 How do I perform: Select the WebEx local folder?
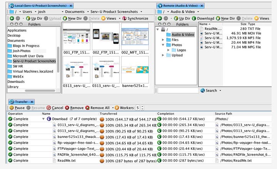pos(15,76)
